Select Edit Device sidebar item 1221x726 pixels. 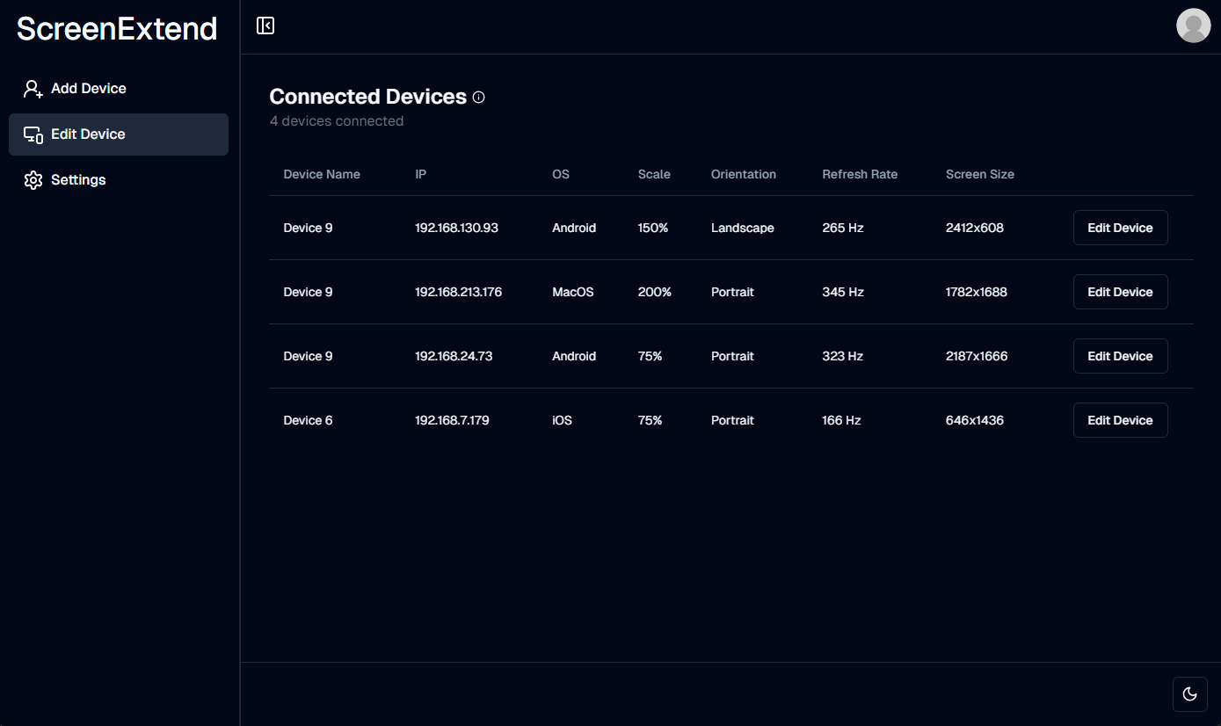point(119,134)
